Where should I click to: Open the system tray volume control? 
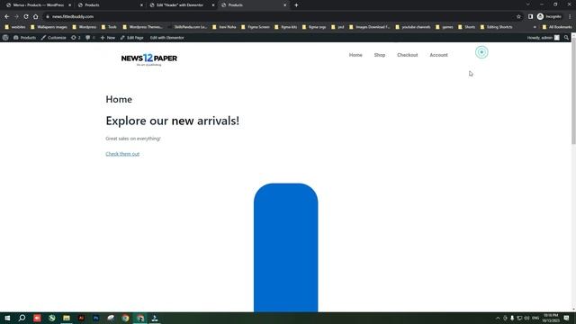(527, 318)
